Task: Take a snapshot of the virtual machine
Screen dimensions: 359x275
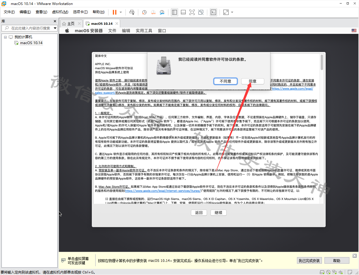Action: [144, 12]
